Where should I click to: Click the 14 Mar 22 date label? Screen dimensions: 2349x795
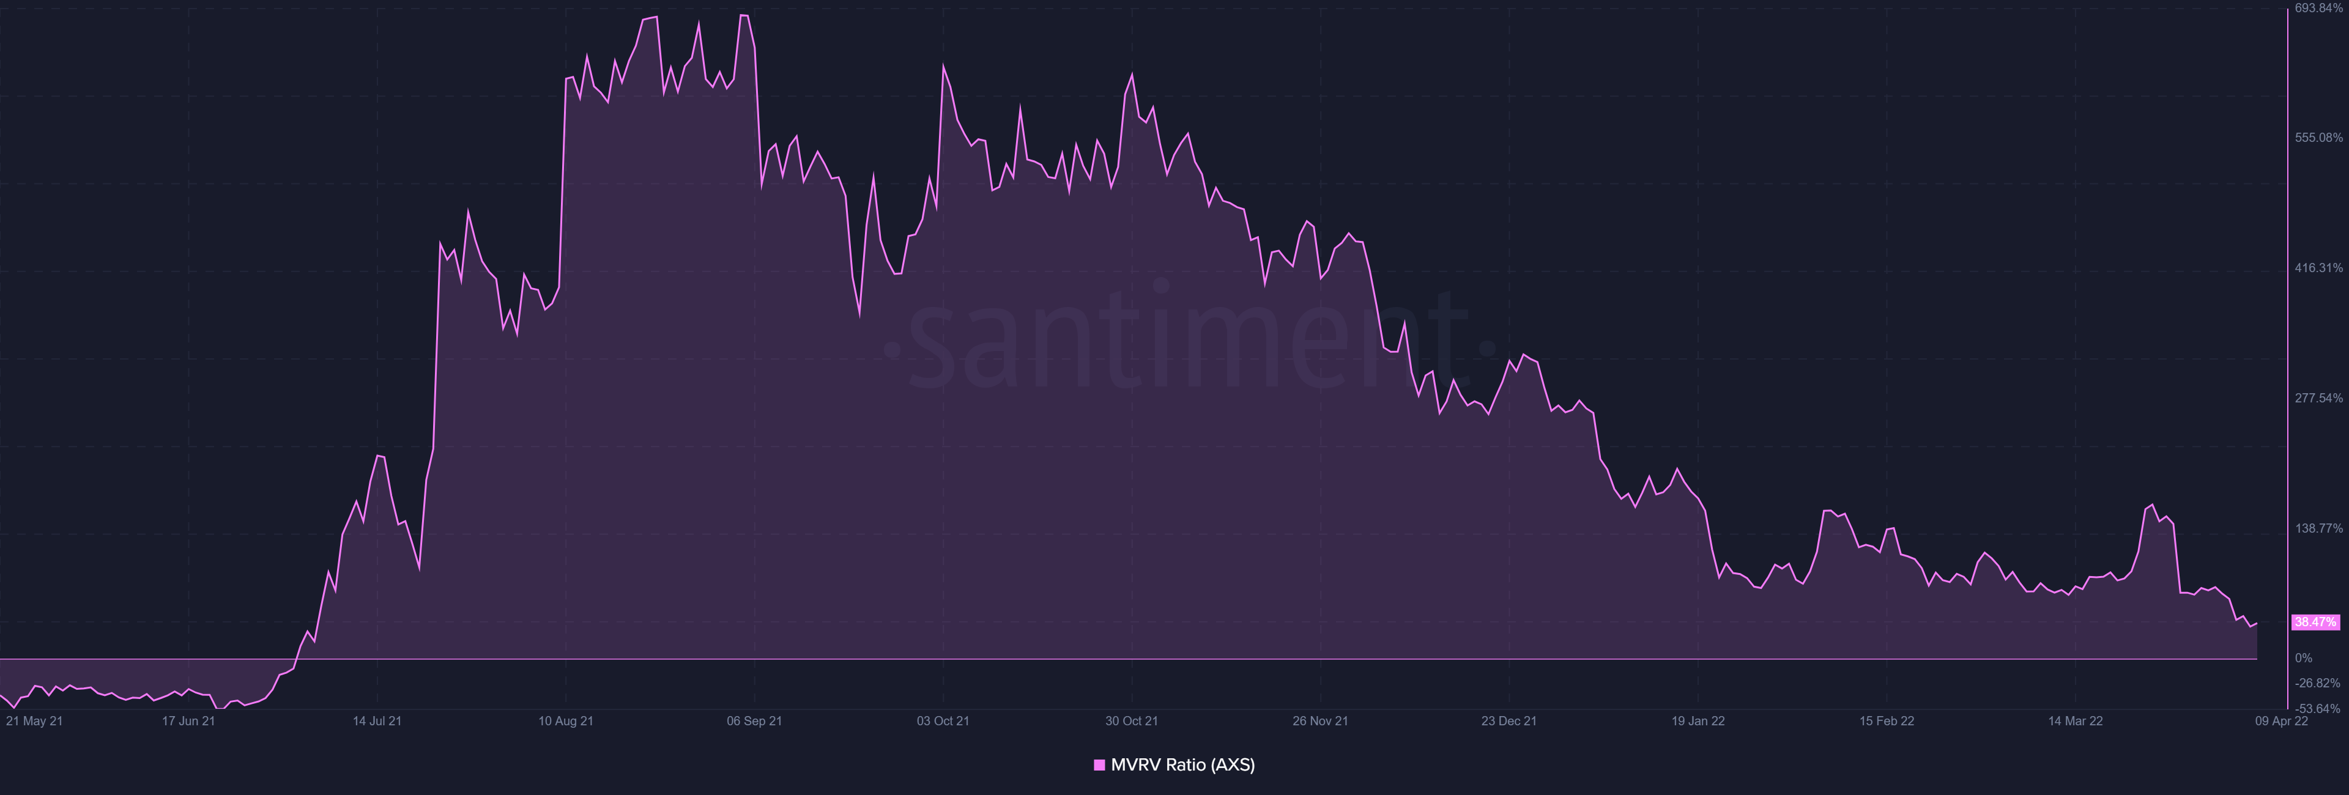pyautogui.click(x=2076, y=721)
